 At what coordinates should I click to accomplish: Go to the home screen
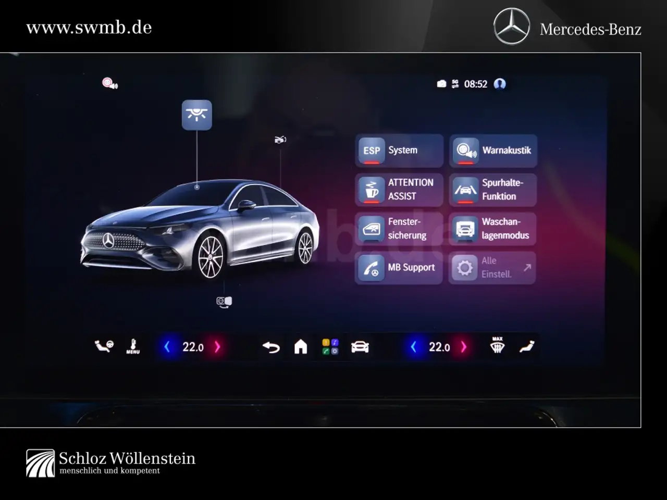pos(301,347)
